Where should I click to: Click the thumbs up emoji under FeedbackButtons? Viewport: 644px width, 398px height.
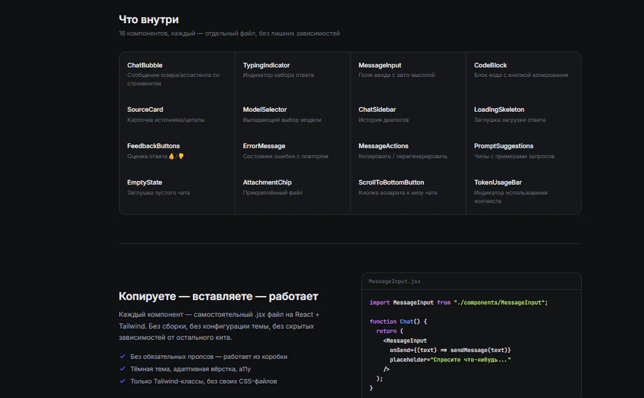(x=171, y=156)
